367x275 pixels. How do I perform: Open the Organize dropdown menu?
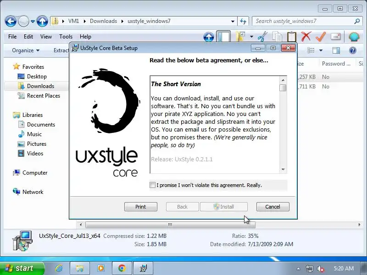(x=26, y=50)
